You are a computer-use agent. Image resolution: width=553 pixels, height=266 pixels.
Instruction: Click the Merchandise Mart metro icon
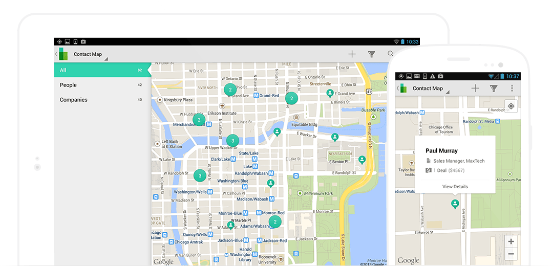coord(209,124)
